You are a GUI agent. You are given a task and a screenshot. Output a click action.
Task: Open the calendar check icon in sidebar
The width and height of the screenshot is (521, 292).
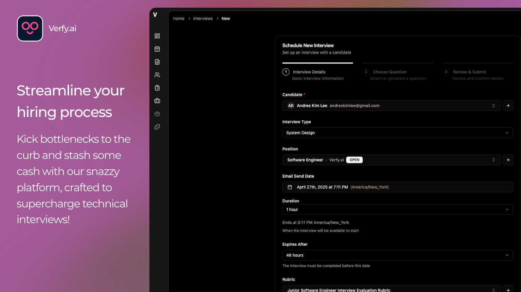pos(157,49)
